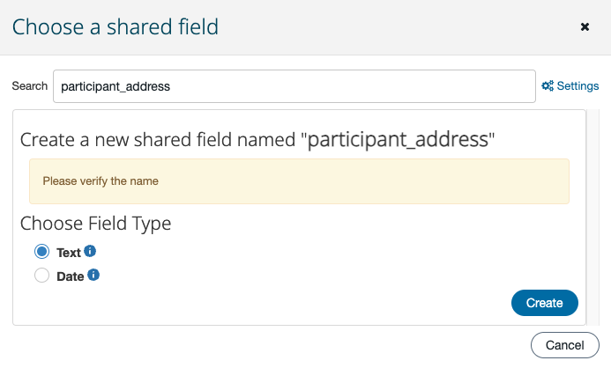
Task: Open the Settings link text
Action: tap(577, 86)
